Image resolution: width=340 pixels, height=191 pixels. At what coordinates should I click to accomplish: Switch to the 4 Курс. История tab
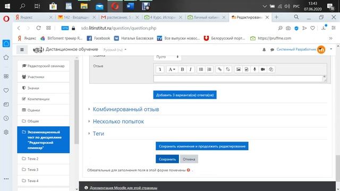163,18
